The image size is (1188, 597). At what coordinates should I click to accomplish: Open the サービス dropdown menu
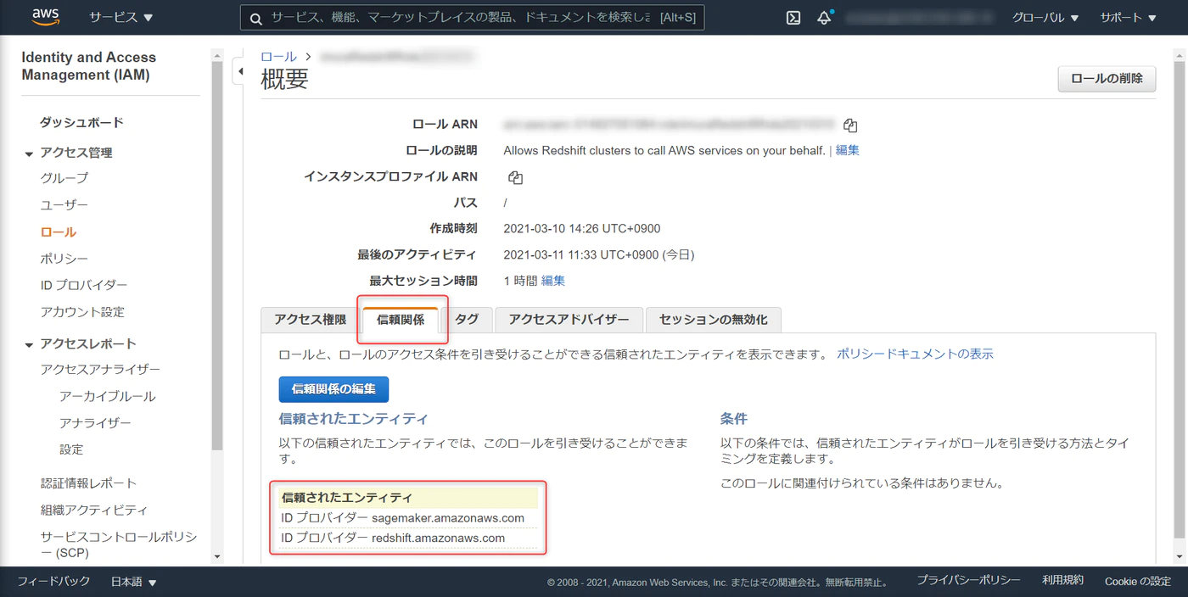coord(121,18)
